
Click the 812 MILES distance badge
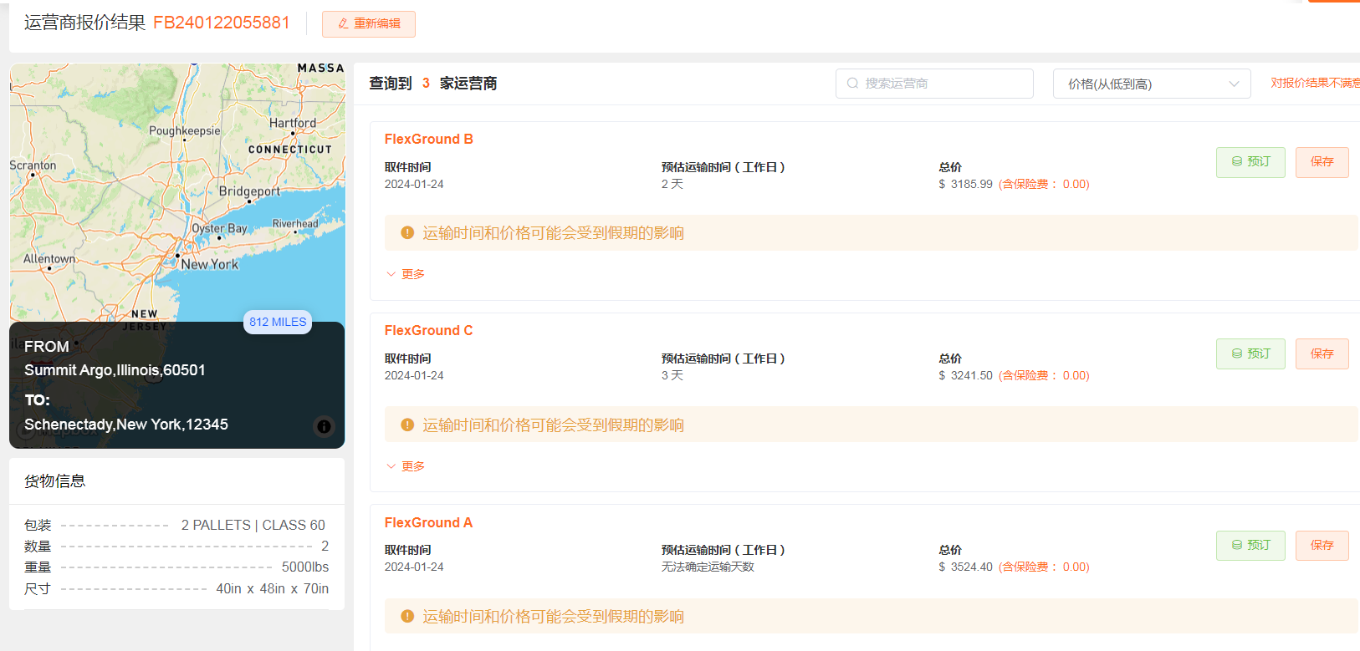coord(278,322)
